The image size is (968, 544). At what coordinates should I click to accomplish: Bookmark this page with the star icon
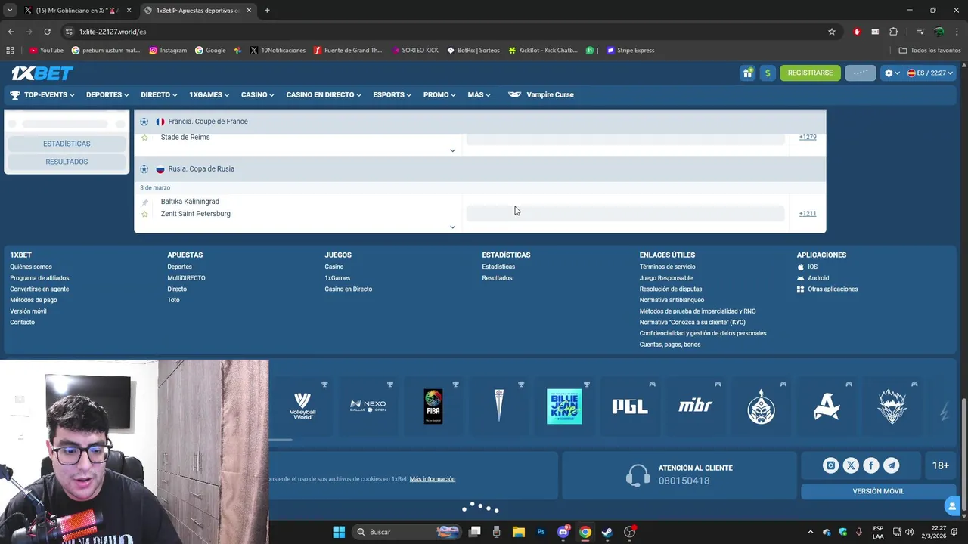click(x=832, y=32)
